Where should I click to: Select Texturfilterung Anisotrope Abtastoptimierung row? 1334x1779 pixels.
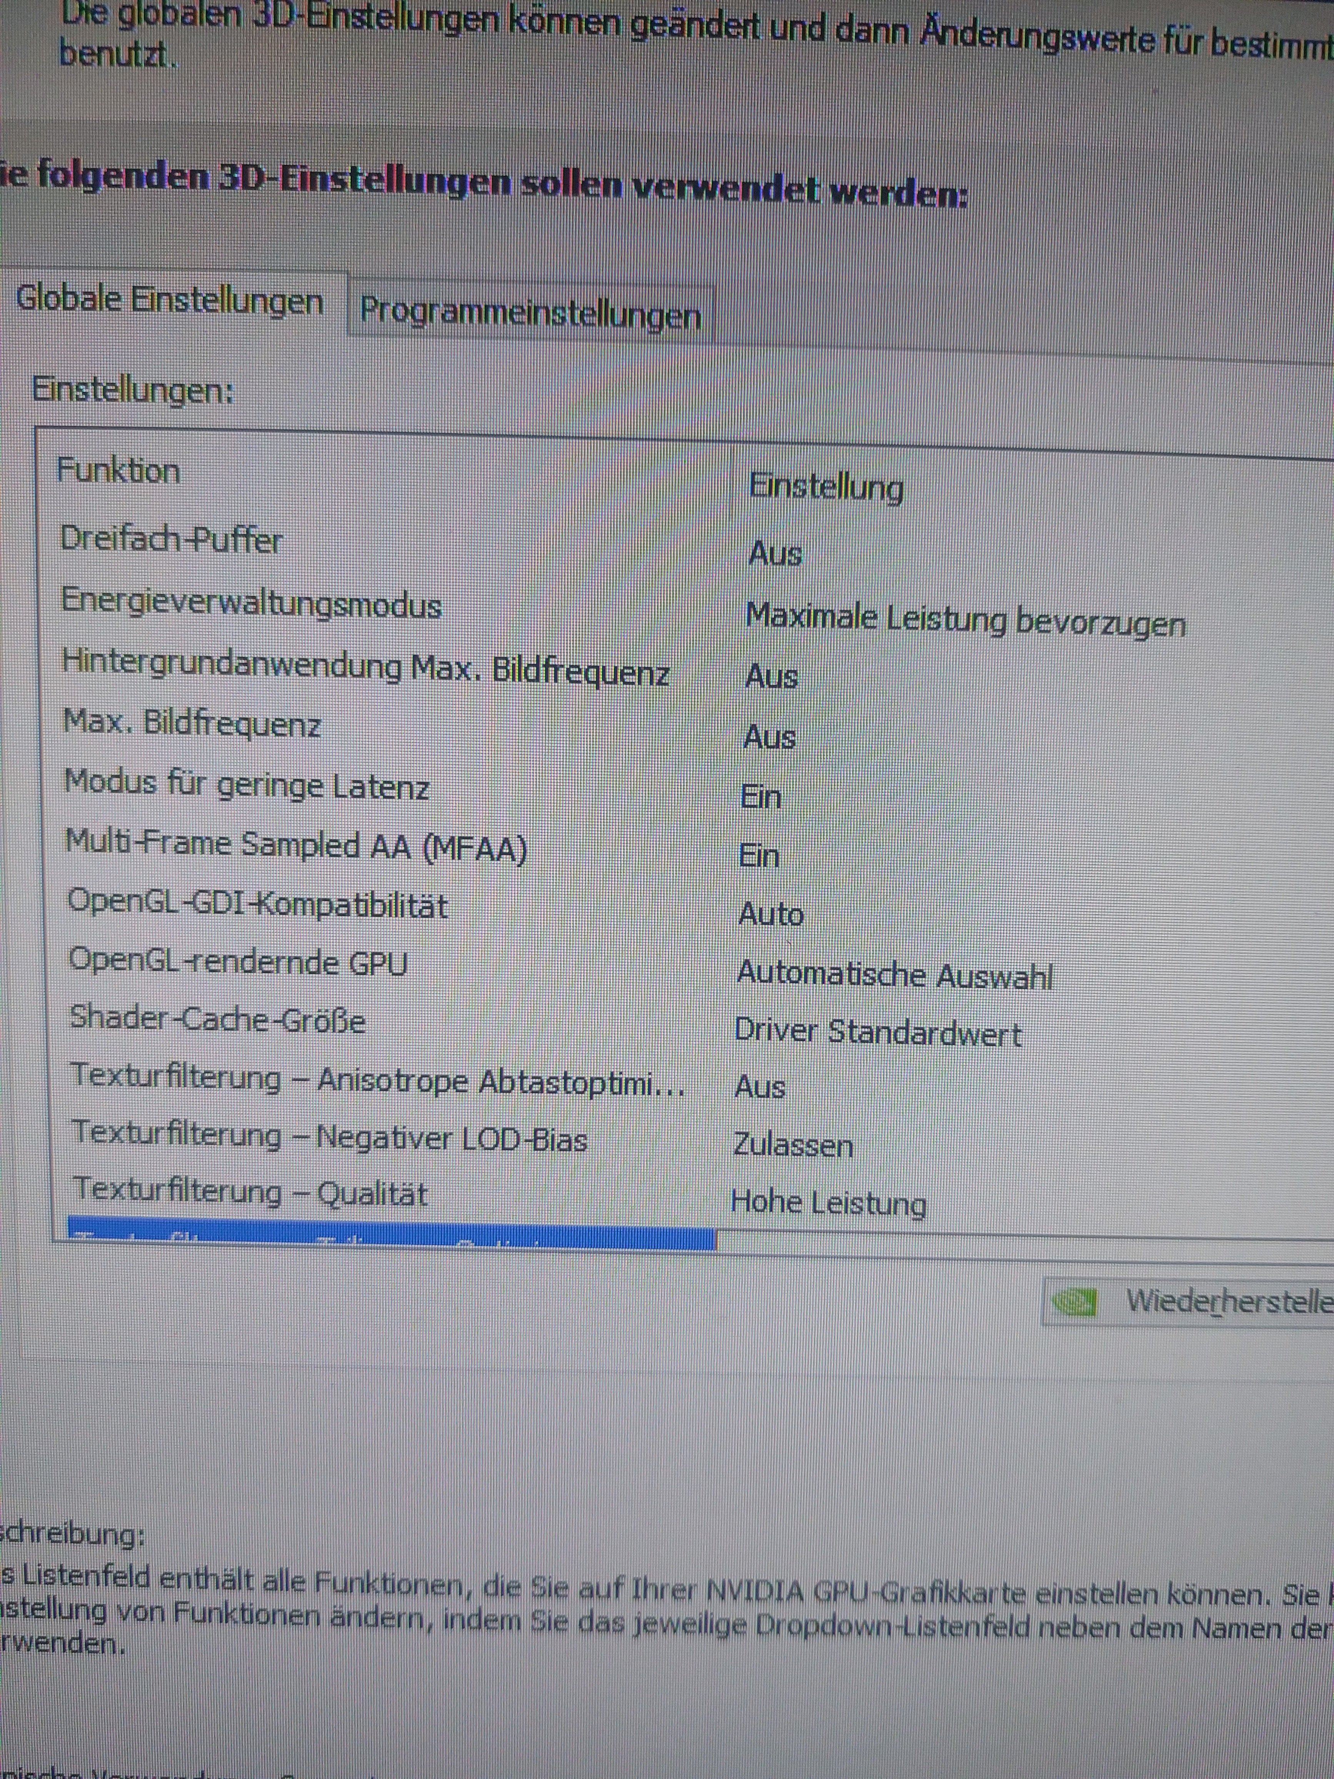coord(378,1080)
